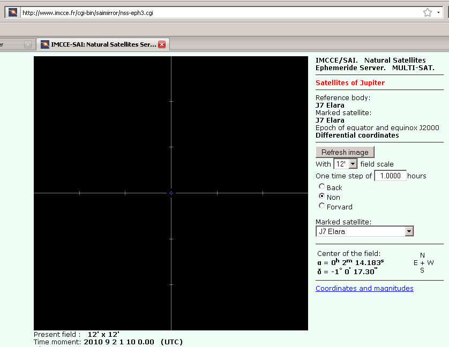Select the Non time step radio button
This screenshot has height=347, width=449.
pos(322,197)
